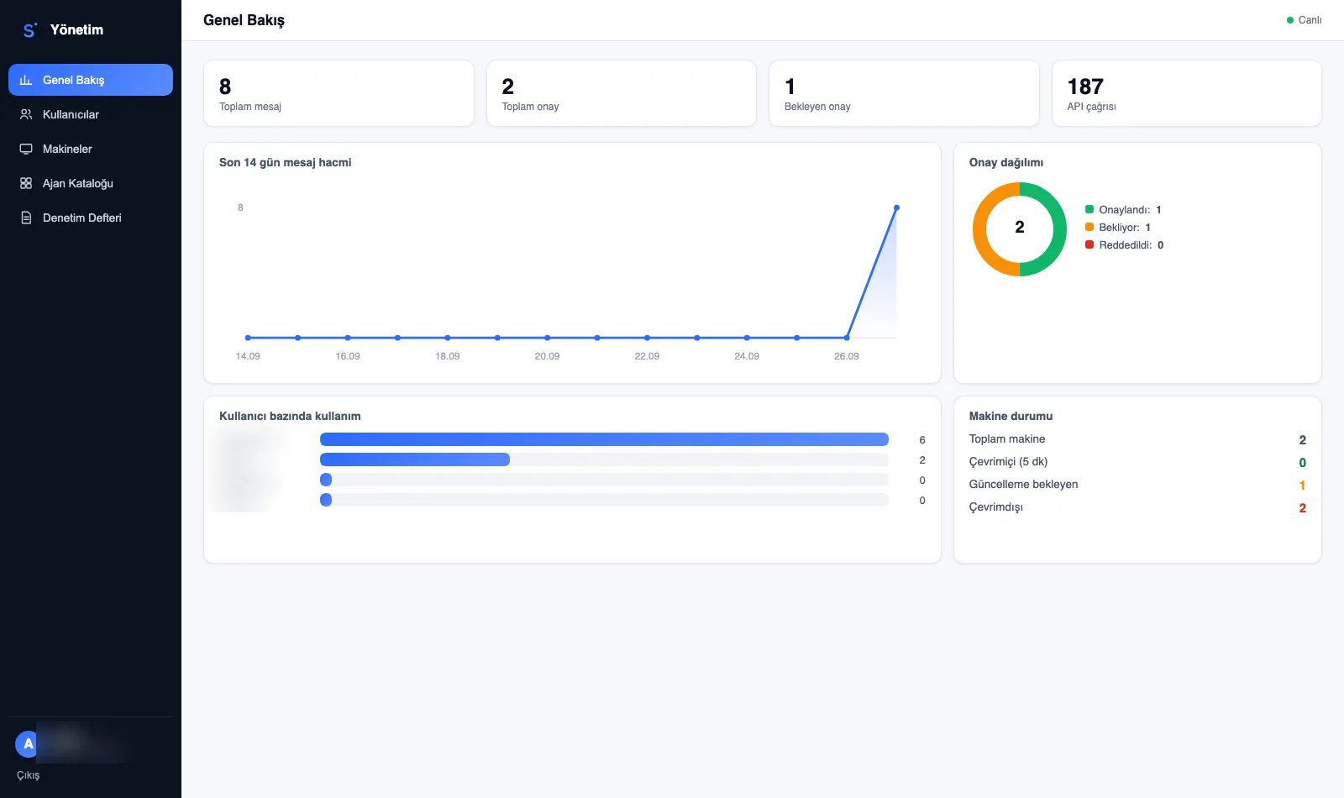This screenshot has height=798, width=1344.
Task: Click the red Reddedildi legend swatch
Action: (1089, 244)
